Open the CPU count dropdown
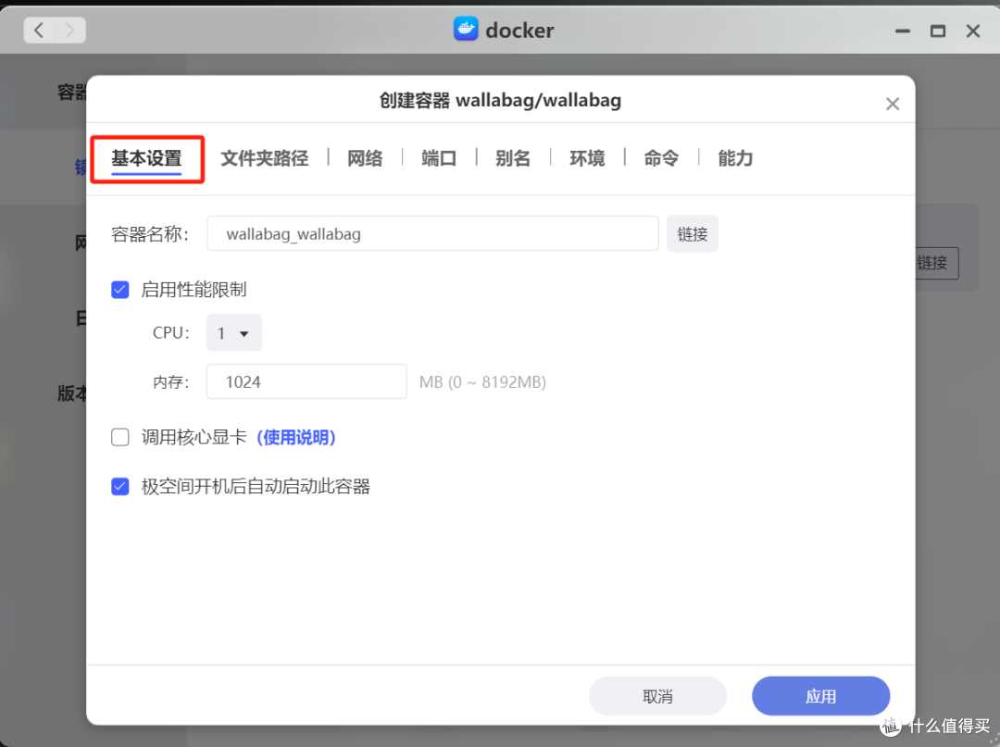The width and height of the screenshot is (1000, 747). tap(233, 332)
